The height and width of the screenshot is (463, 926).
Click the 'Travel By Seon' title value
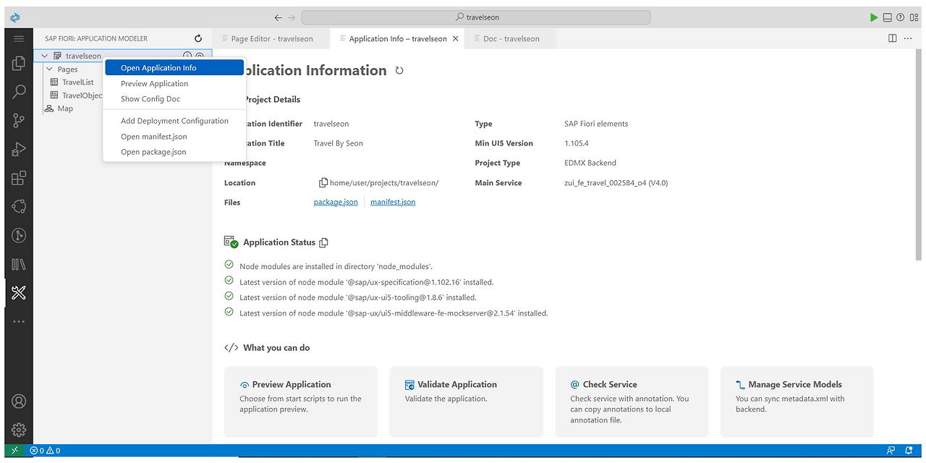pyautogui.click(x=339, y=143)
